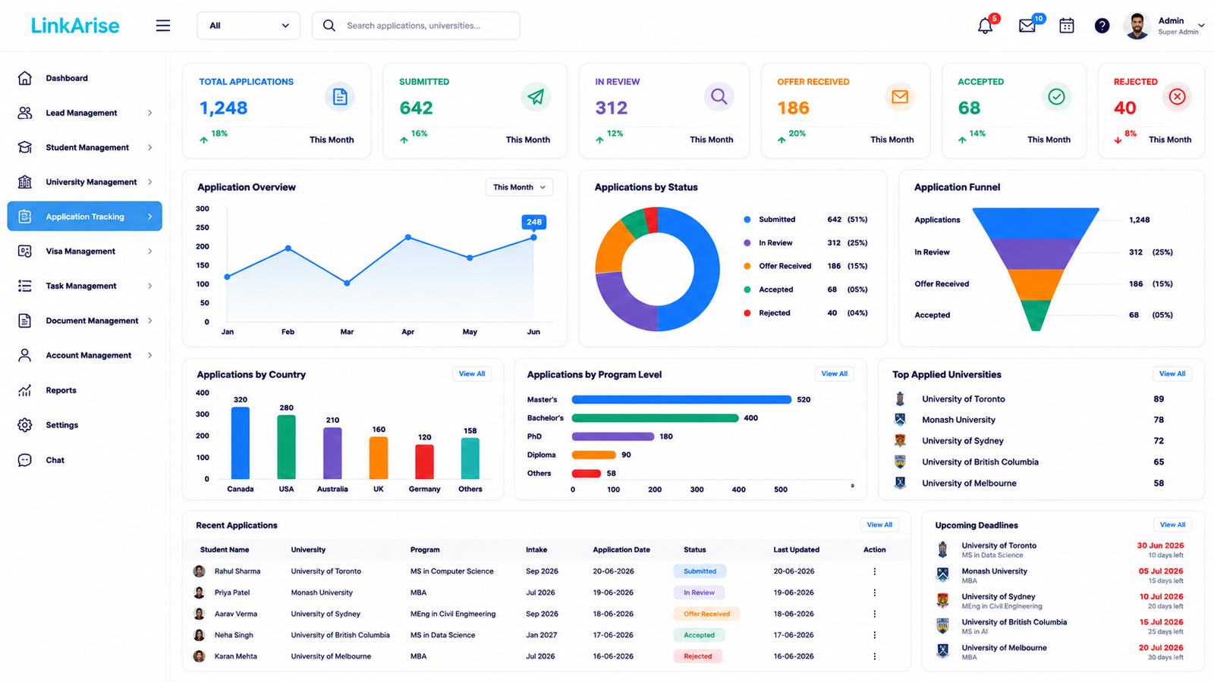Click the Chat bubble icon in sidebar
The width and height of the screenshot is (1214, 682).
click(25, 460)
